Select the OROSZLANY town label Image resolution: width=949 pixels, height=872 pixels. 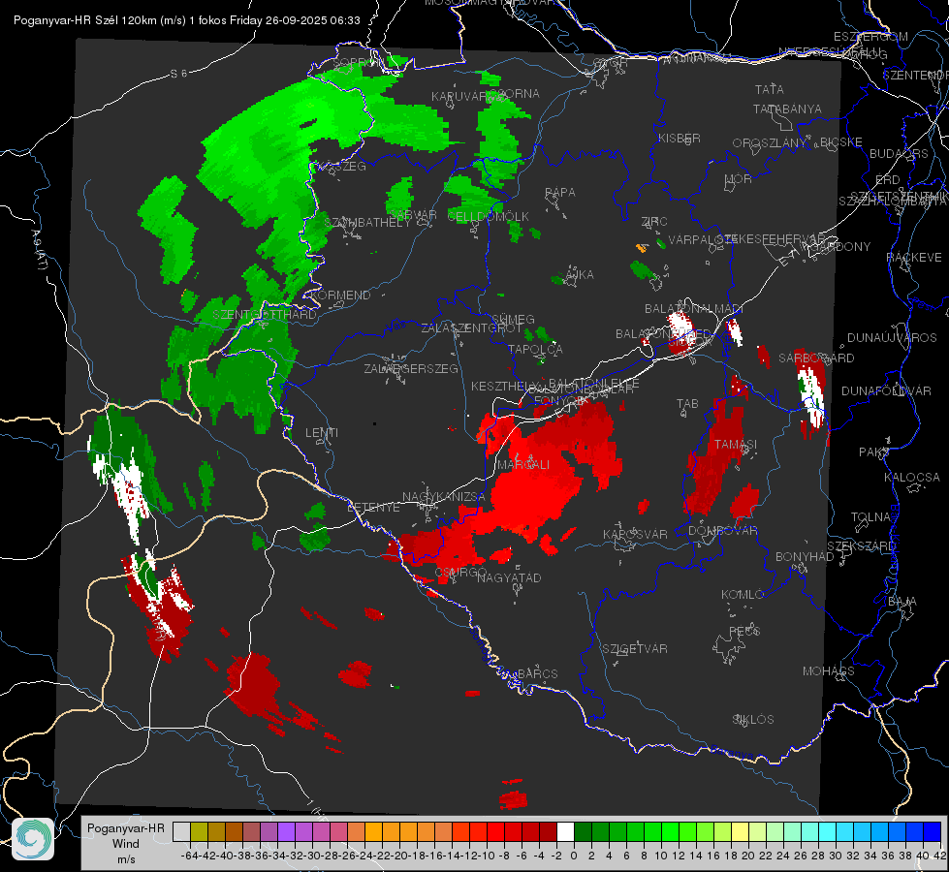click(770, 143)
